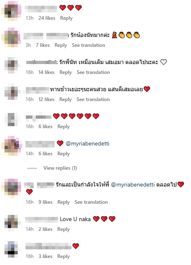The width and height of the screenshot is (191, 265).
Task: Reply to the 3 likes comment
Action: (x=63, y=256)
